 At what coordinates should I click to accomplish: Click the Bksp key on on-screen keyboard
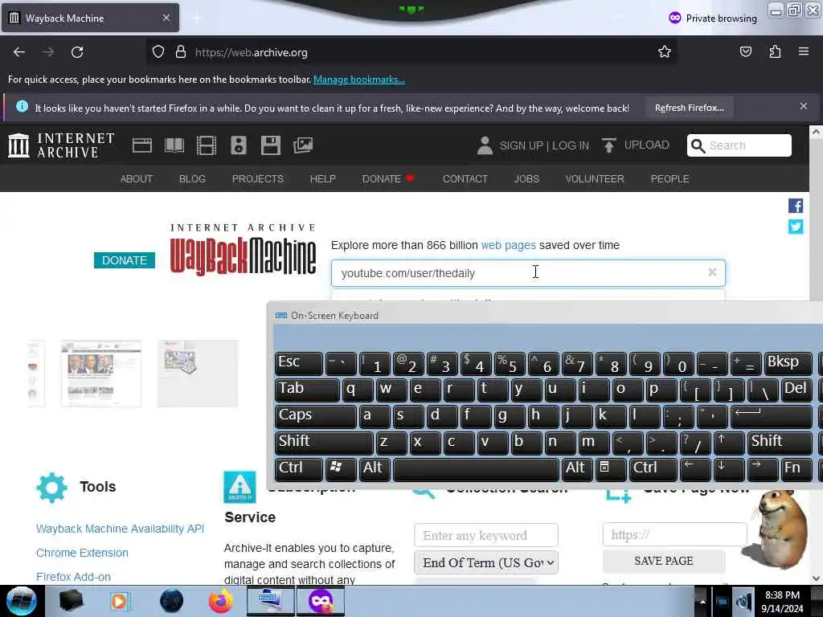coord(788,363)
